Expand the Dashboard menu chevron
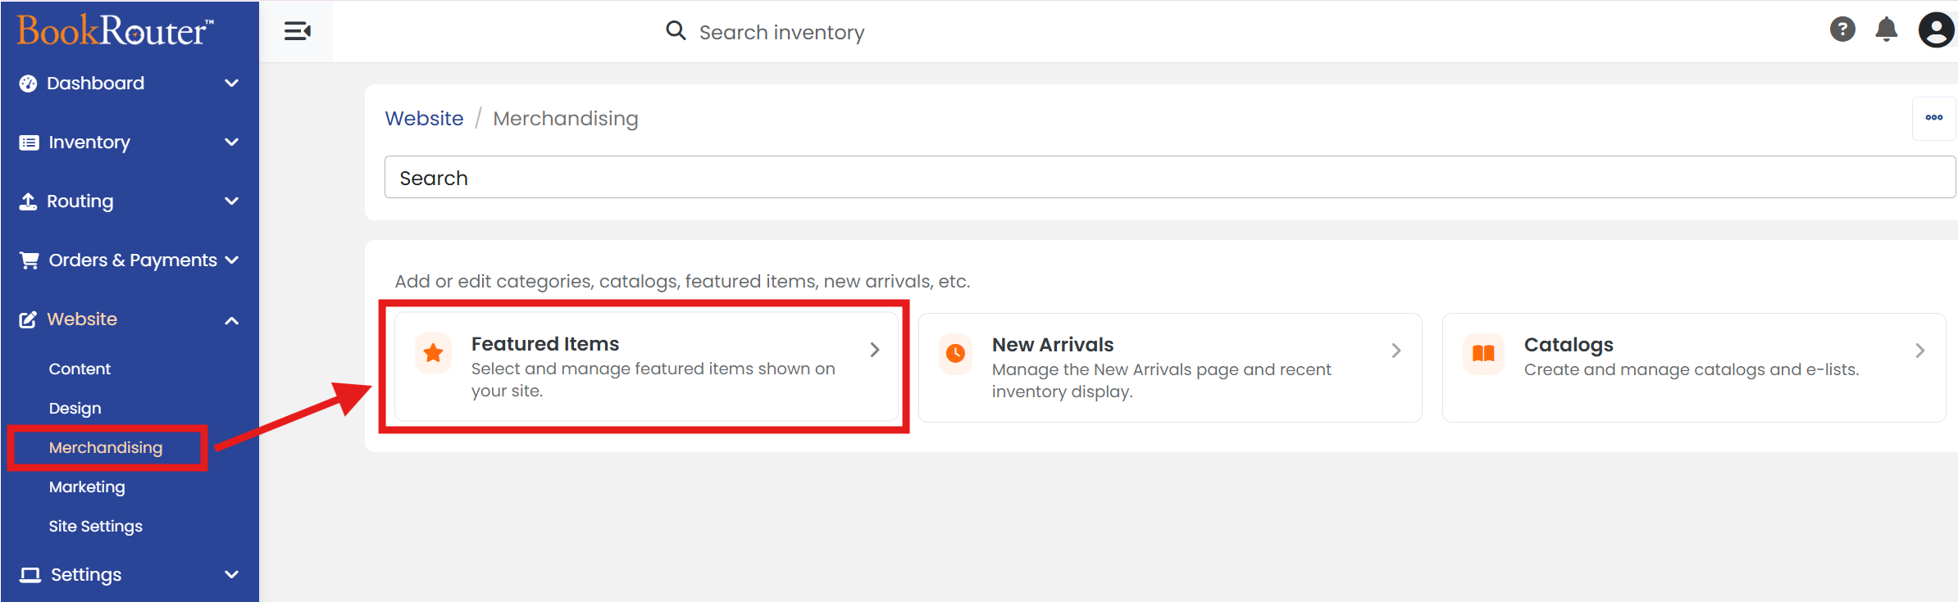Viewport: 1958px width, 602px height. coord(232,84)
